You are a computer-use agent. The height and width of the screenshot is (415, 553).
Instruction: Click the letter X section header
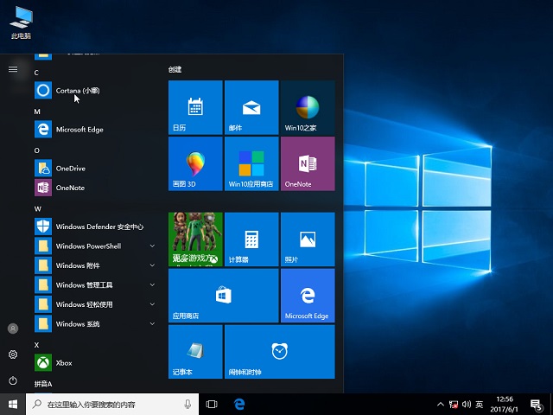coord(36,345)
